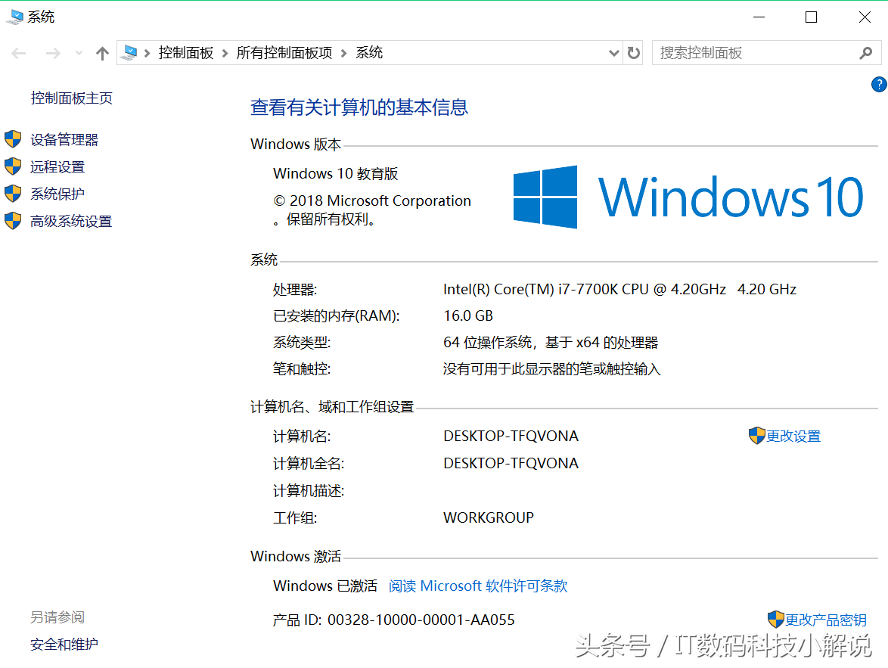
Task: Open 阅读 Microsoft 软件许可条款 link
Action: [x=478, y=586]
